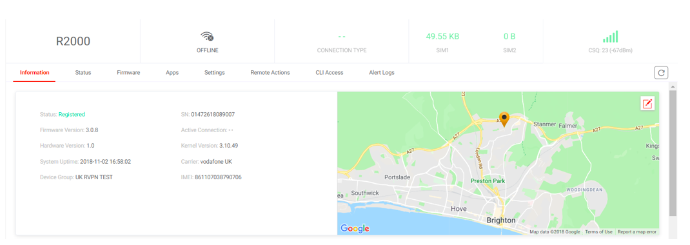Screen dimensions: 690x245
Task: Click Terms of Use map link
Action: tap(598, 232)
